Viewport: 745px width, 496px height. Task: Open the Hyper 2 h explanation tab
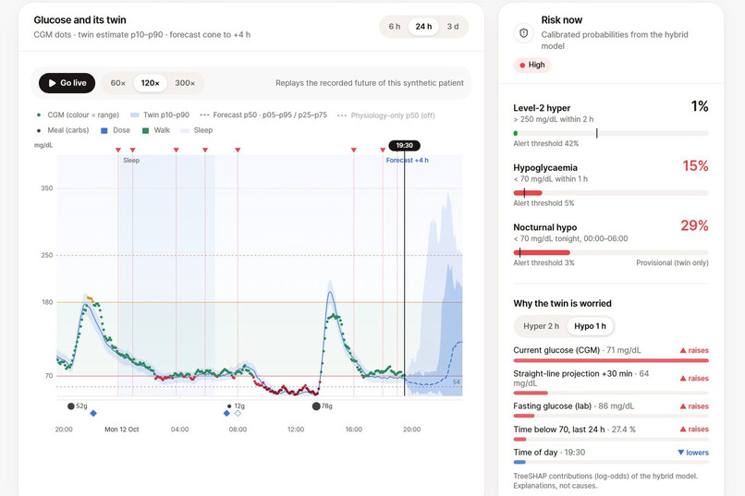point(541,326)
